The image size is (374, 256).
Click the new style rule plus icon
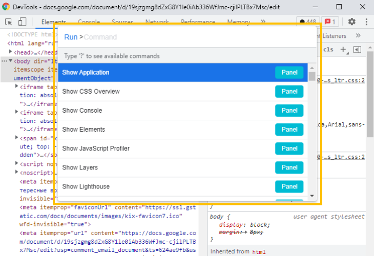[x=343, y=50]
